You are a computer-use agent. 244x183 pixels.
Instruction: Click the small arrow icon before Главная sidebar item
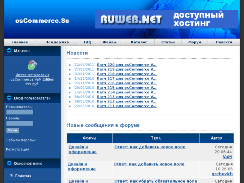[11, 176]
